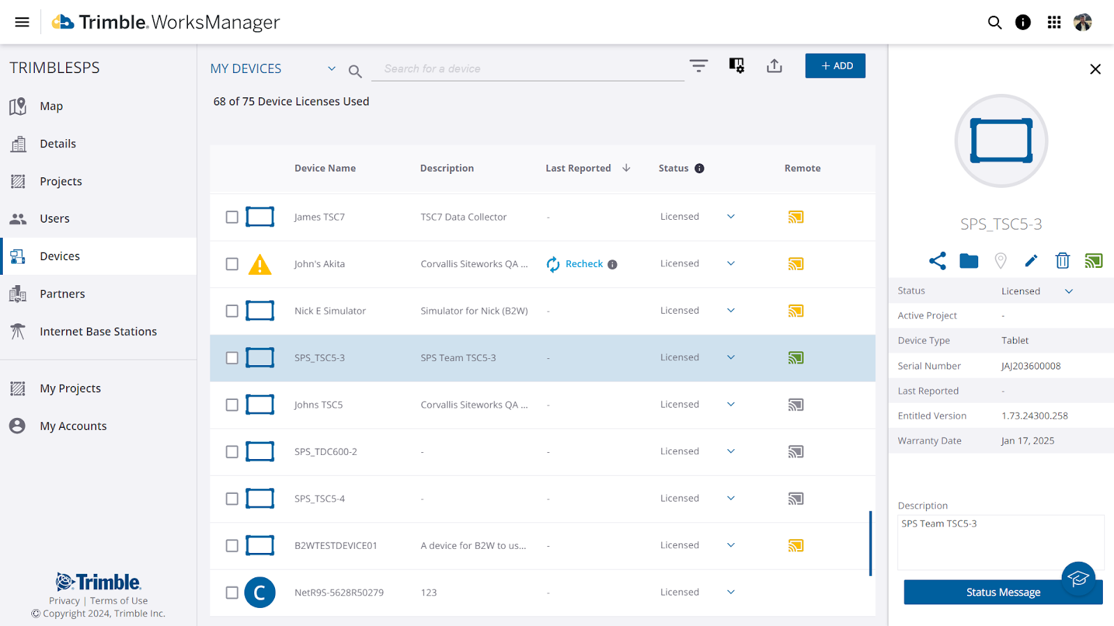Open status dropdown for B2WTESTDEVICE01

[x=731, y=545]
